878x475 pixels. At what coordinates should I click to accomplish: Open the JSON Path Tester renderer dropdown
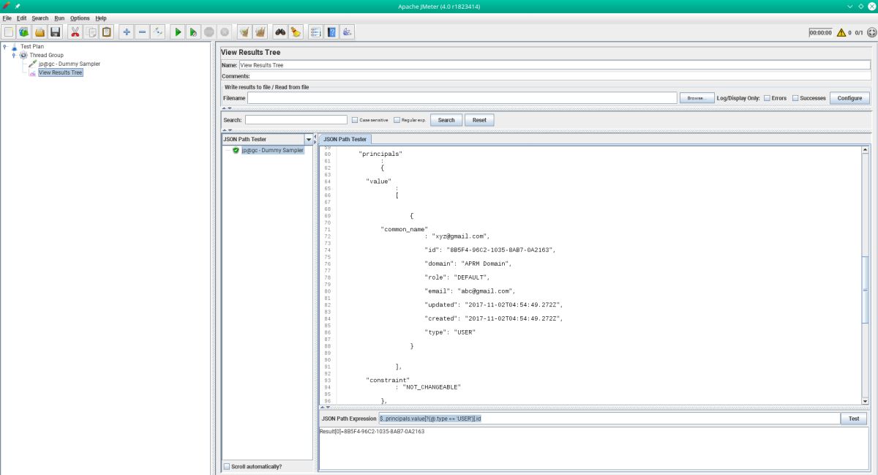[309, 139]
